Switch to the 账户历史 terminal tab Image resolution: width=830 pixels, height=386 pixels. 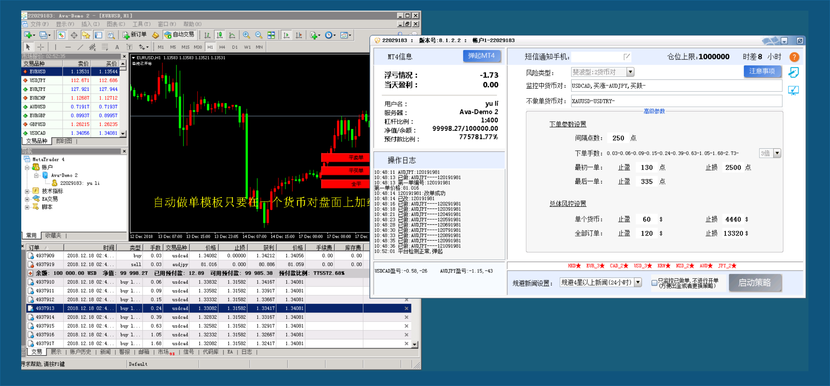(81, 352)
